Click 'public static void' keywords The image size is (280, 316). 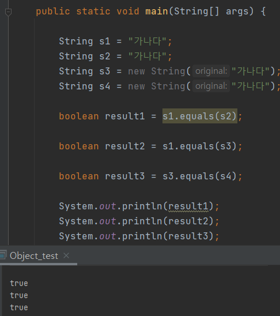click(88, 11)
